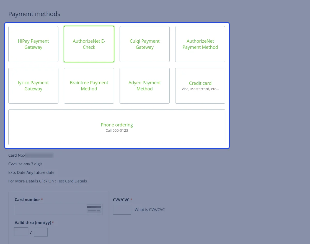Select Braintree Payment Method
This screenshot has width=310, height=244.
pyautogui.click(x=89, y=86)
